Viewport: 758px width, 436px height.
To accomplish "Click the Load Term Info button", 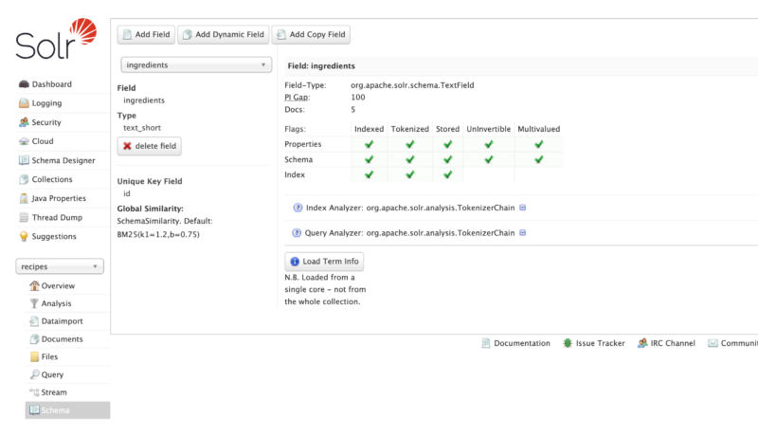I will (324, 262).
